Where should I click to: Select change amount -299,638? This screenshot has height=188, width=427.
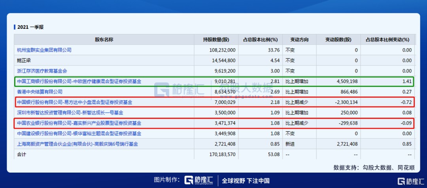click(348, 123)
